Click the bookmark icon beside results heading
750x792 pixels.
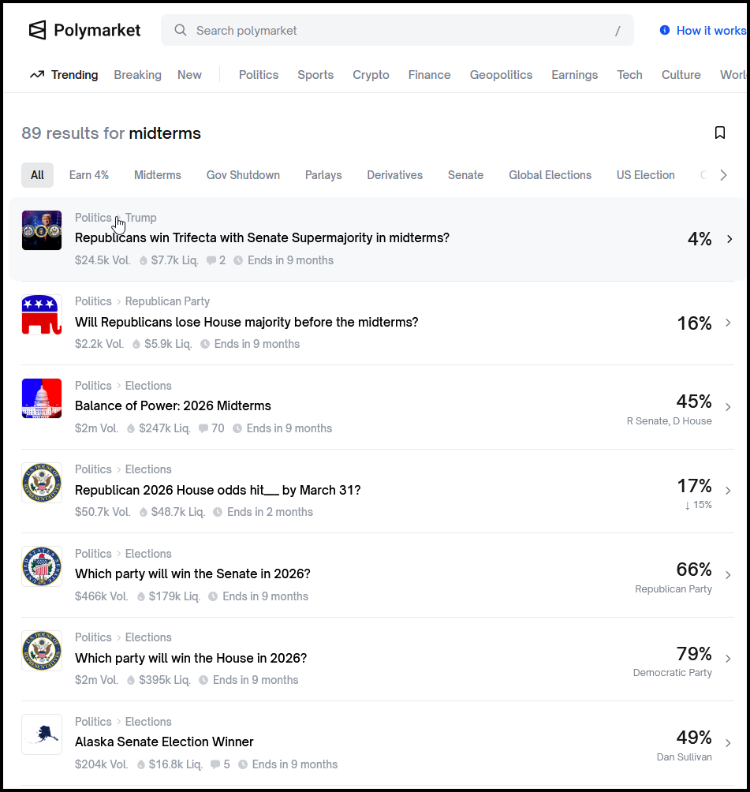pyautogui.click(x=719, y=133)
